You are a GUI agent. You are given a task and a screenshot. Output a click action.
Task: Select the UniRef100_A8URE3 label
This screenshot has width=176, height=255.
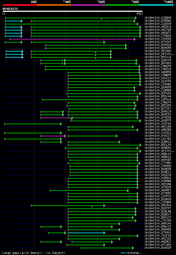(x=158, y=191)
